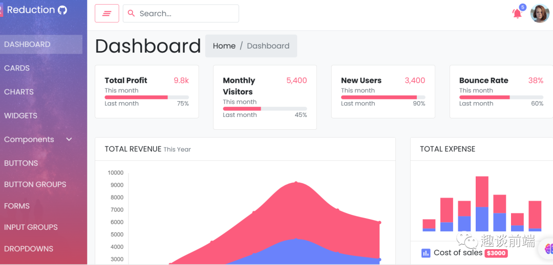Focus the Search input field
This screenshot has height=265, width=553.
tap(181, 13)
